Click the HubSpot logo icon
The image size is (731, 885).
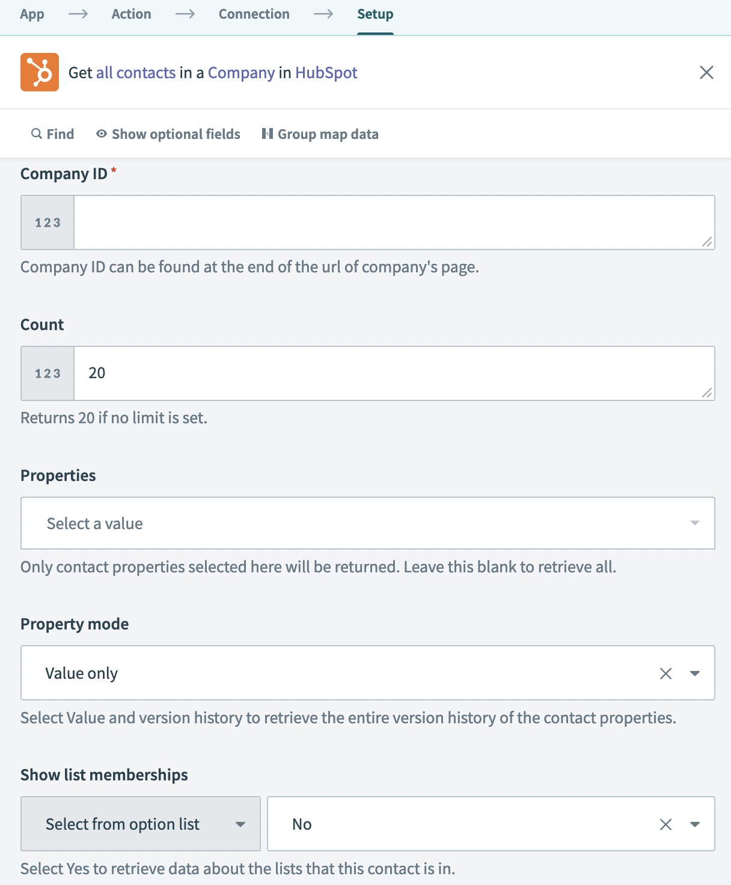point(39,72)
